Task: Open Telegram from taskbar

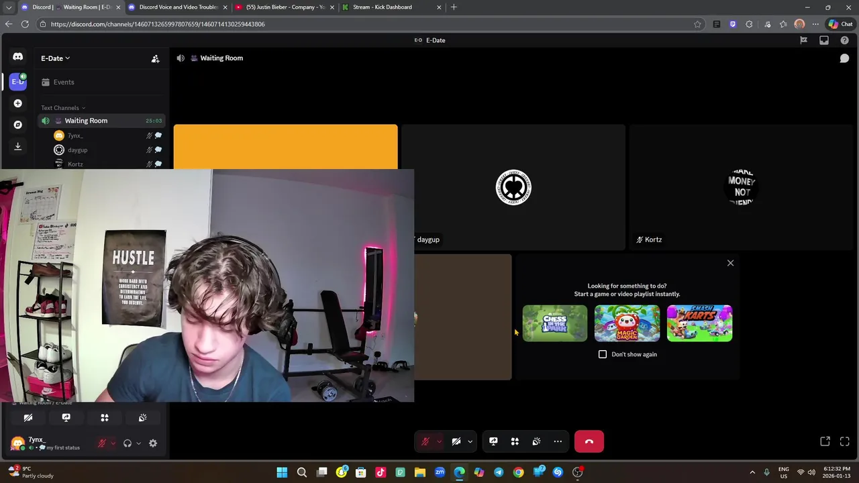Action: [x=499, y=472]
